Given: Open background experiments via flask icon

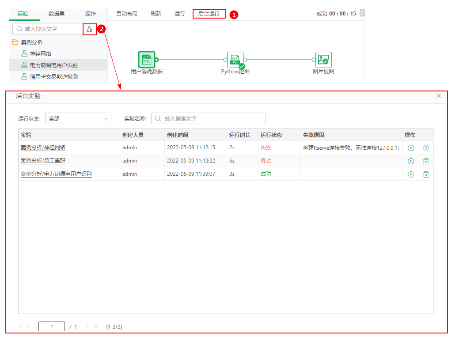Looking at the screenshot, I should 89,29.
